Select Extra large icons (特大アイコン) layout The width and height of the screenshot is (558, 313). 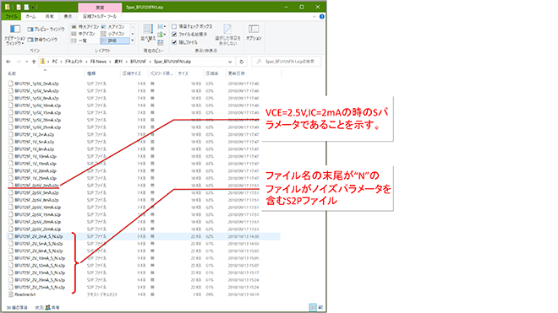pos(85,27)
